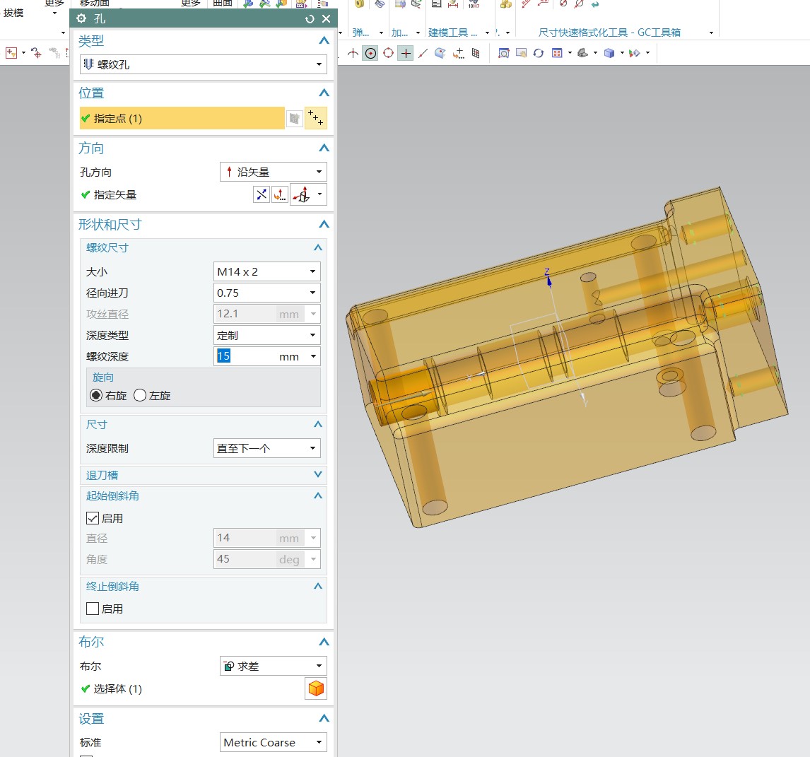Toggle the arc center snap point icon
Screen dimensions: 810x757
coord(370,53)
